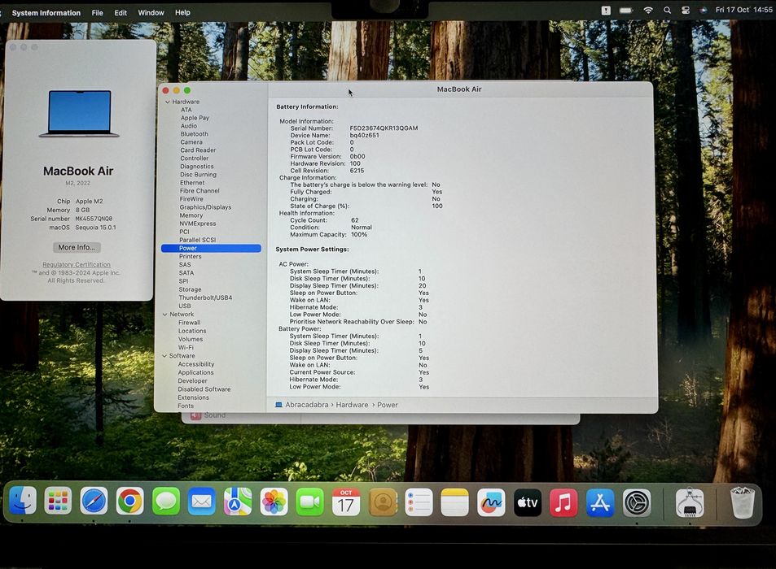This screenshot has width=776, height=569.
Task: Select NVMExpress in the sidebar
Action: point(198,224)
